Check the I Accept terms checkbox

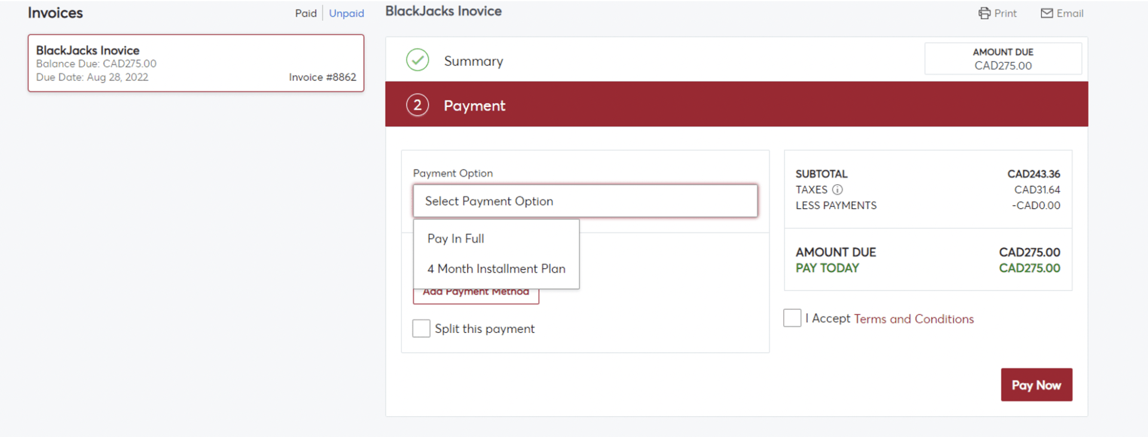pos(792,318)
